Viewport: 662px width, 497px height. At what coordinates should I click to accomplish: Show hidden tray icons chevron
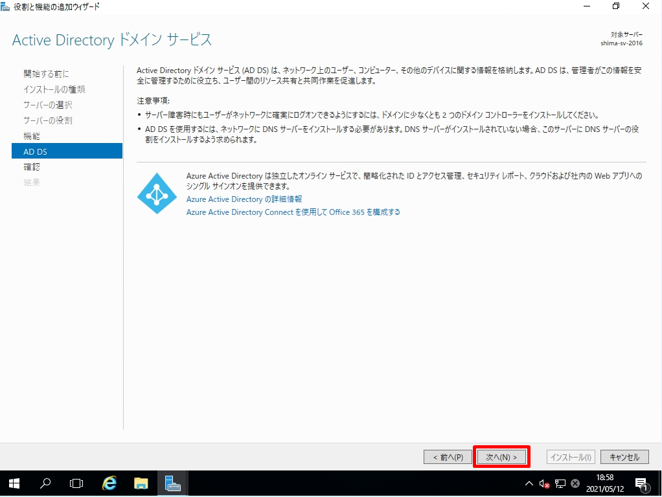point(529,484)
